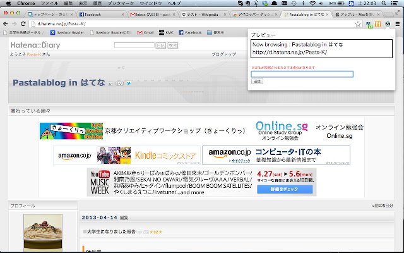
Task: Open the amazon.co.jp Kindle コミックストア banner
Action: pyautogui.click(x=127, y=155)
